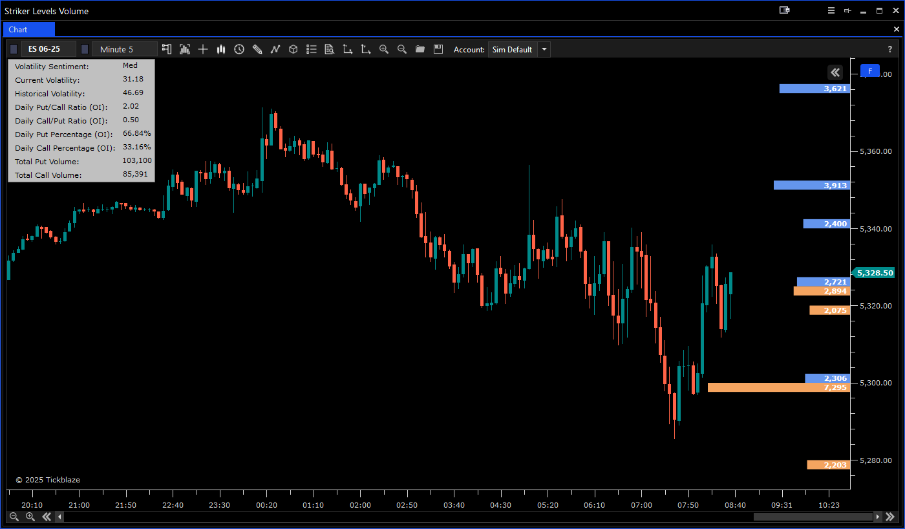Click the scrollbar left arrow
Image resolution: width=905 pixels, height=529 pixels.
pyautogui.click(x=60, y=517)
